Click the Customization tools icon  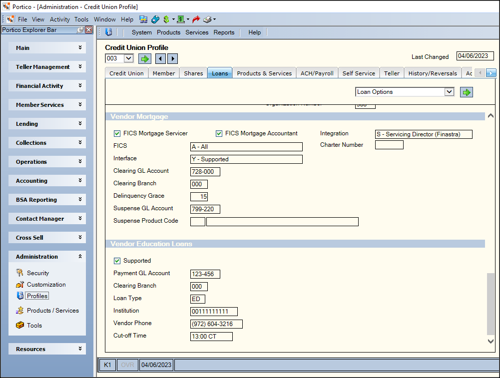pos(20,284)
